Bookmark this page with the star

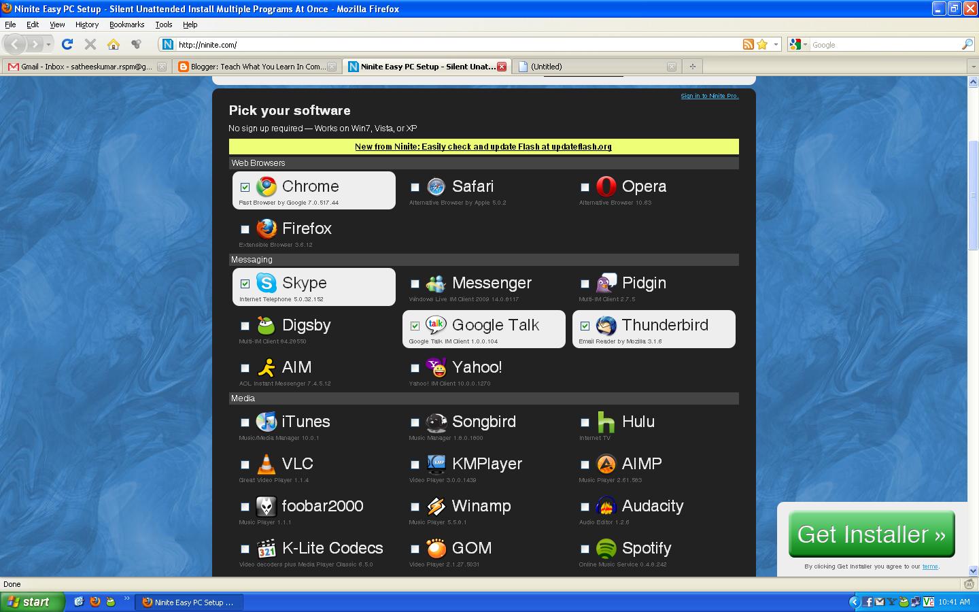(762, 44)
